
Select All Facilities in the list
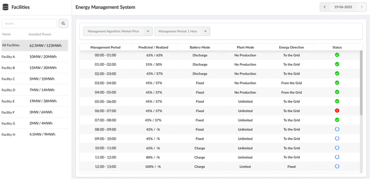coord(34,45)
